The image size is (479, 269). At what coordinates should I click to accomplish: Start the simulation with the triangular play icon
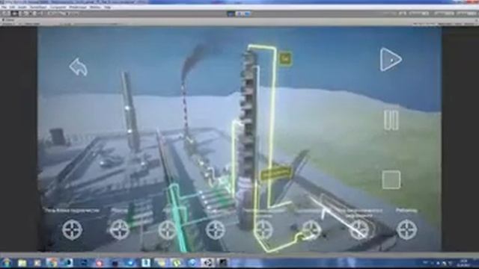(391, 60)
